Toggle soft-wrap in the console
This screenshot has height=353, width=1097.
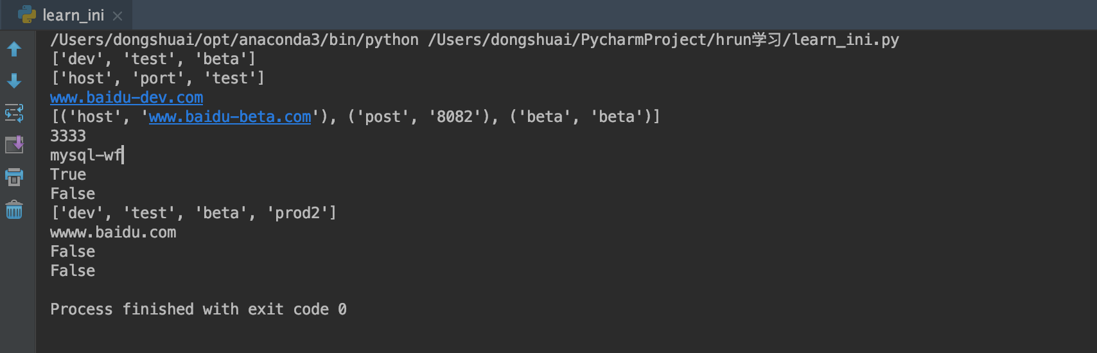(x=14, y=113)
